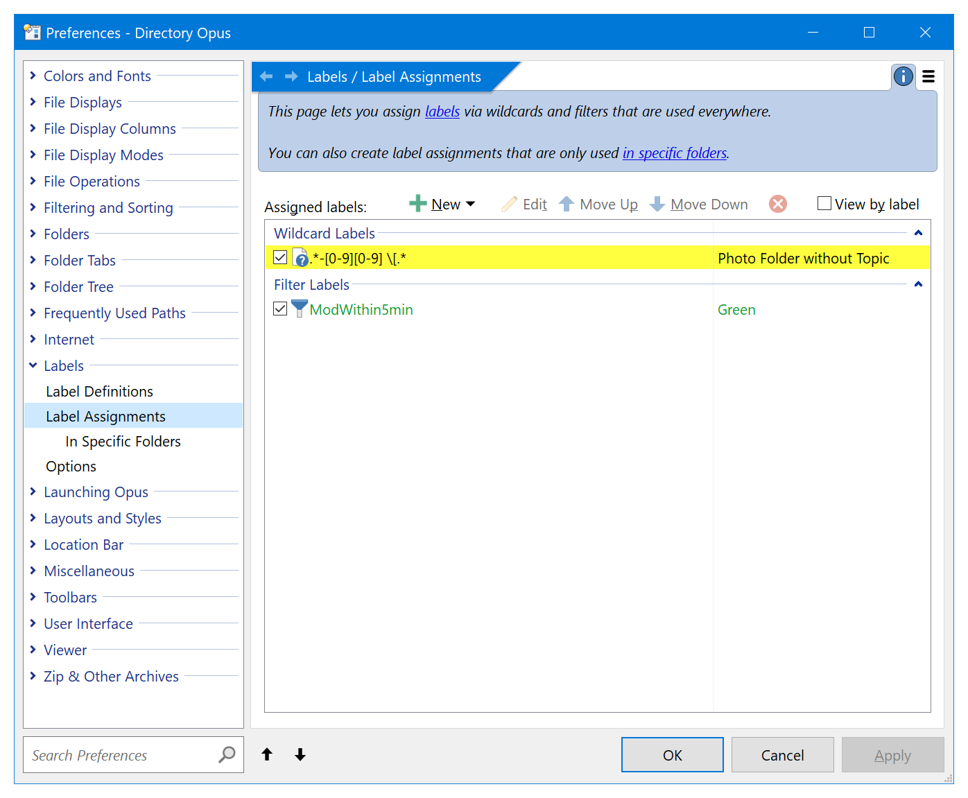The image size is (968, 798).
Task: Open Zip & Other Archives category
Action: point(111,676)
